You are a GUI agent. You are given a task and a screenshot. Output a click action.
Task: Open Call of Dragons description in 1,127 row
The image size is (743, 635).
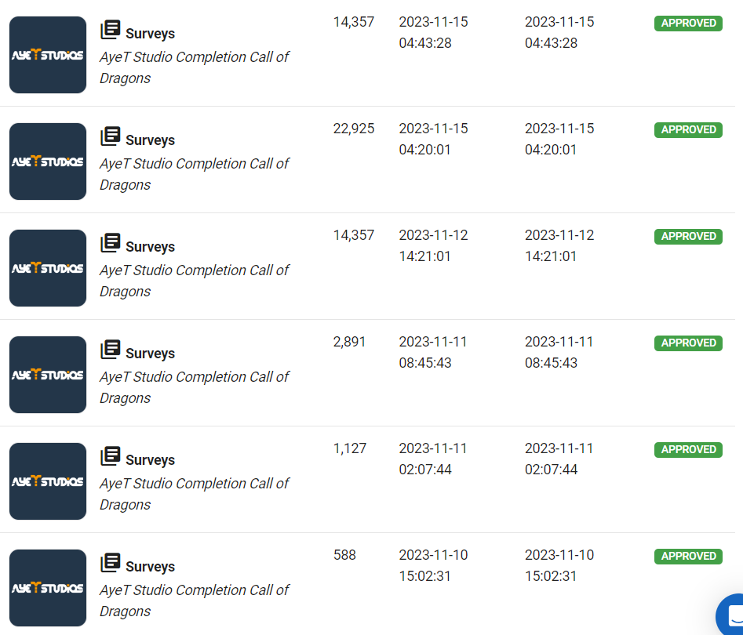click(x=195, y=494)
